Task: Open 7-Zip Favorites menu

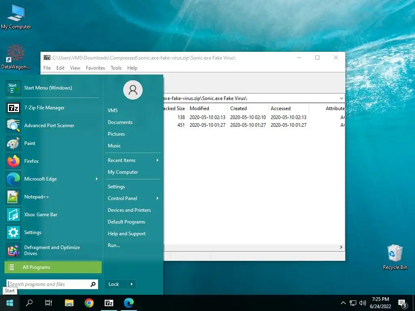Action: point(95,68)
